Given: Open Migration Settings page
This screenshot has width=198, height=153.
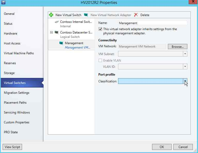Looking at the screenshot, I should point(17,93).
